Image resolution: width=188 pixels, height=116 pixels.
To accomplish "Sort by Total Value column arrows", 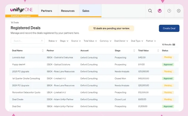I will (x=158, y=50).
